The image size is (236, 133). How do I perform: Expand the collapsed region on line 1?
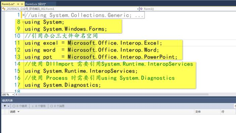(23, 15)
